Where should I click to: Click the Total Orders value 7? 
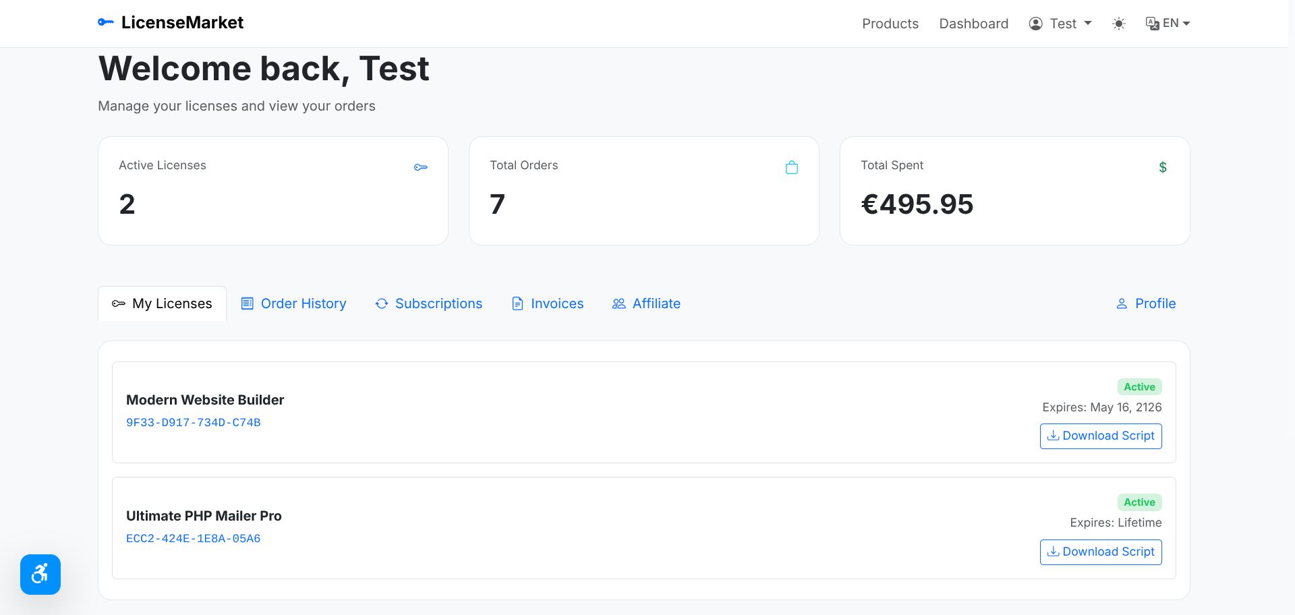tap(498, 204)
